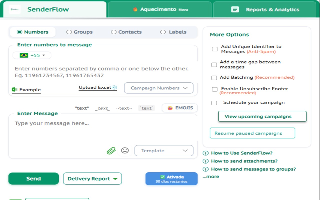Open the Reports & Analytics tab
This screenshot has width=320, height=200.
[264, 9]
